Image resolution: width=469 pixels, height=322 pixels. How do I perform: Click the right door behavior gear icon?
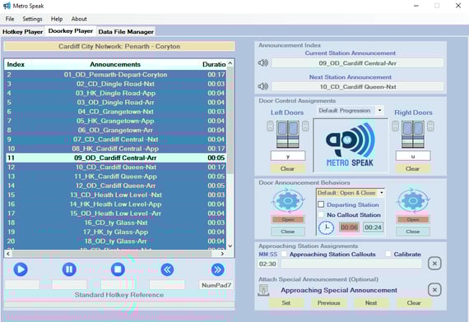point(413,200)
